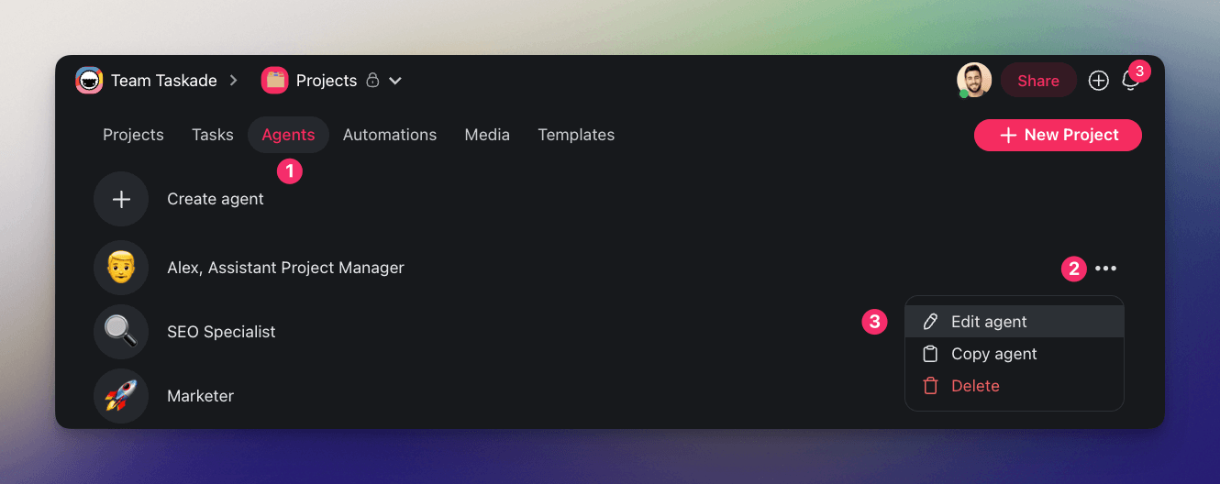Open the Team Taskade breadcrumb
Viewport: 1220px width, 484px height.
[x=164, y=81]
